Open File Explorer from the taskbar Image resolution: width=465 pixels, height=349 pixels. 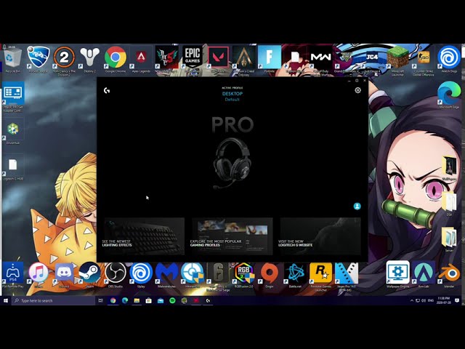point(137,300)
